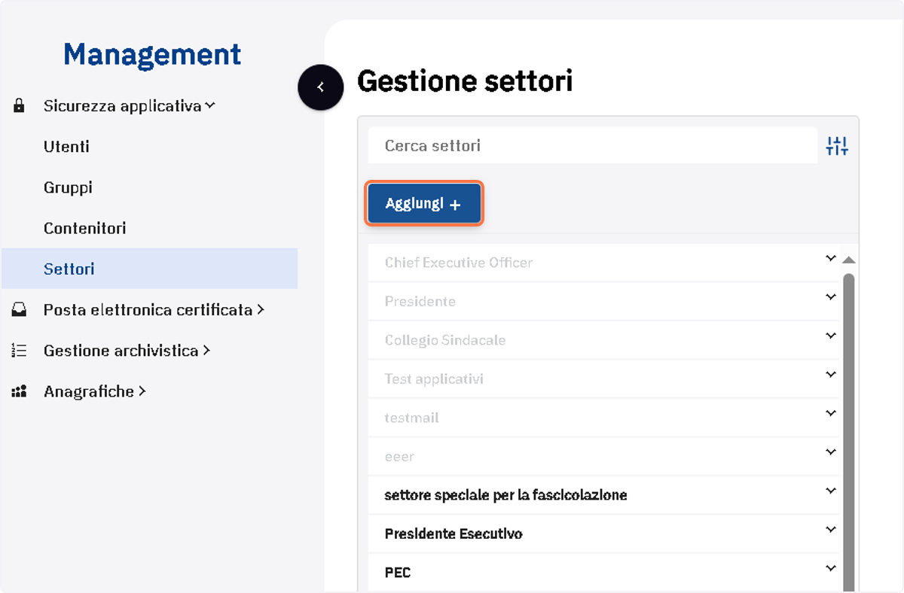This screenshot has height=593, width=904.
Task: Go to Contenitori in the sidebar
Action: (x=84, y=228)
